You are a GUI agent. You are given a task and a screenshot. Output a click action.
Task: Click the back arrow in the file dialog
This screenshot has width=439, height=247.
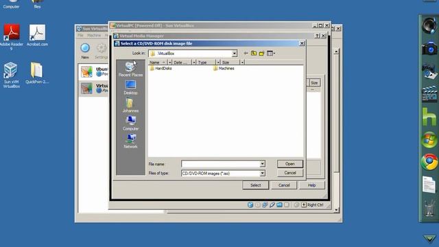[246, 54]
